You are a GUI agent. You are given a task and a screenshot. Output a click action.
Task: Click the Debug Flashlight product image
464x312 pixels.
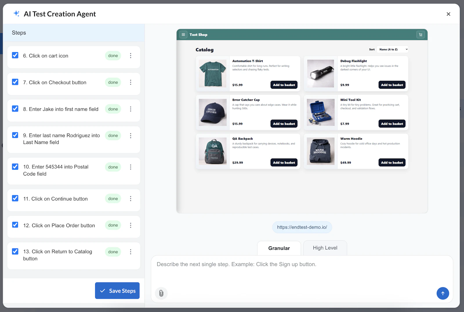(x=320, y=74)
